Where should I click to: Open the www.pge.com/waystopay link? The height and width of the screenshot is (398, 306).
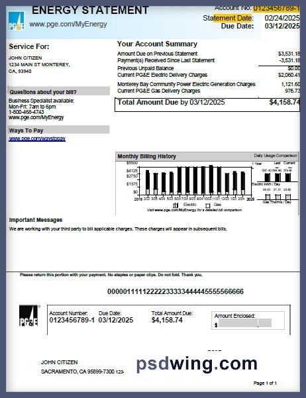[37, 138]
